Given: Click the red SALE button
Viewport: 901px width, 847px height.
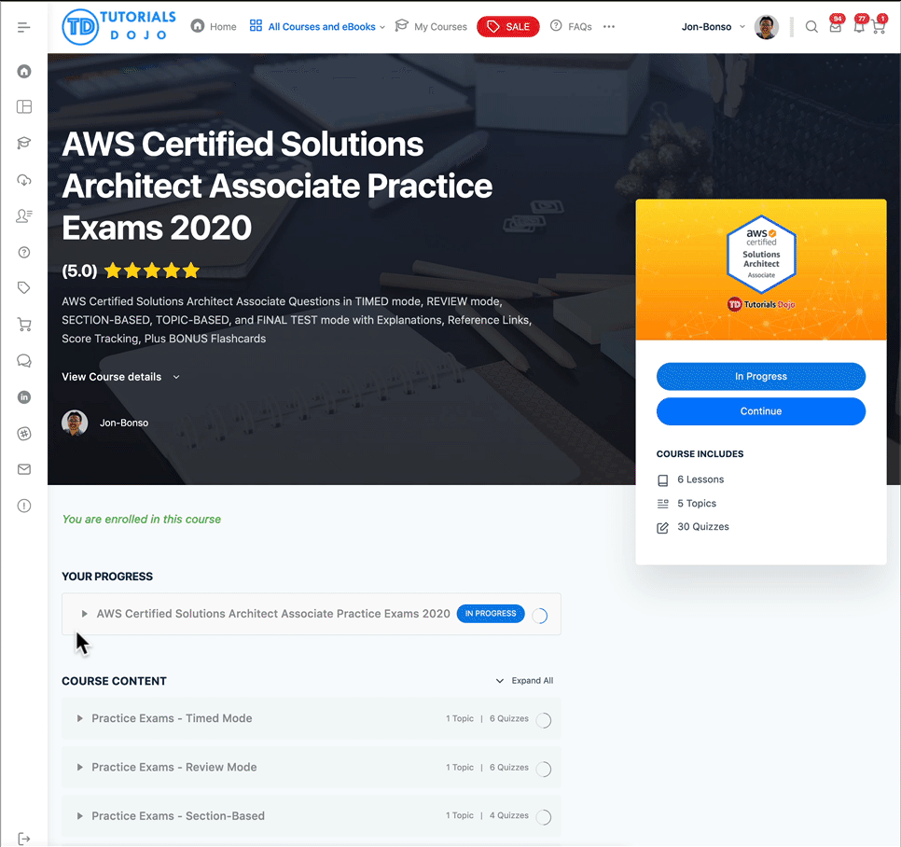Looking at the screenshot, I should coord(507,27).
